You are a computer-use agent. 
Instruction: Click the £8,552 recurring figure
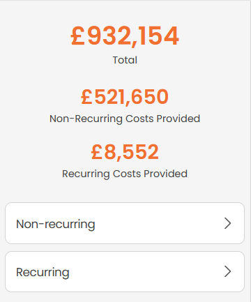coord(125,151)
